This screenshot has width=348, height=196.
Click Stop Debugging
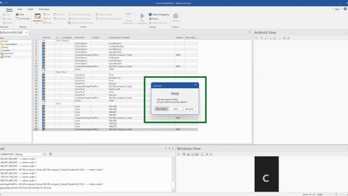[159, 15]
